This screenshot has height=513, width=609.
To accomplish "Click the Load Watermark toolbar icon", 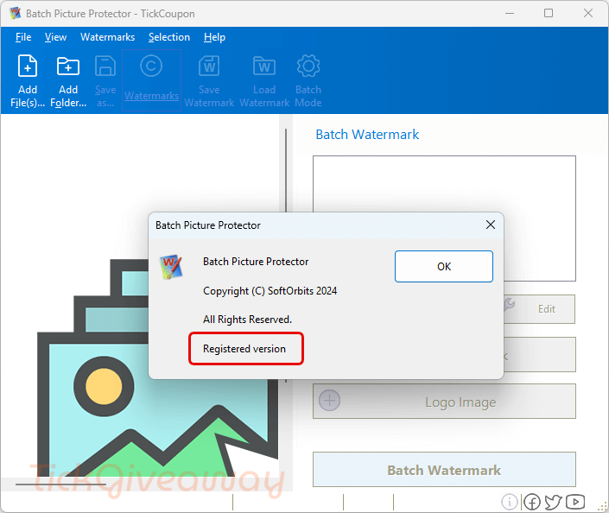I will (x=264, y=66).
